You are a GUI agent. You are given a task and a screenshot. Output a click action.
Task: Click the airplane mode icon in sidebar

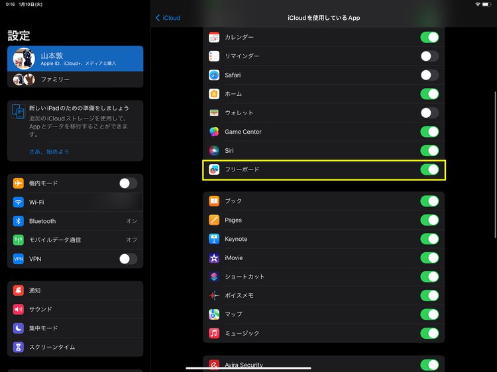click(x=19, y=183)
